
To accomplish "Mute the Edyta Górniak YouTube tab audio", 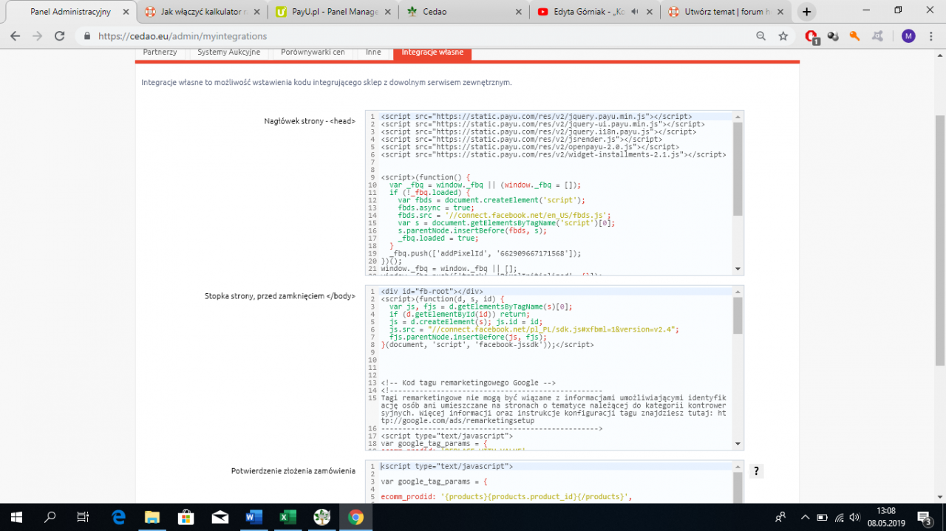I will (634, 12).
